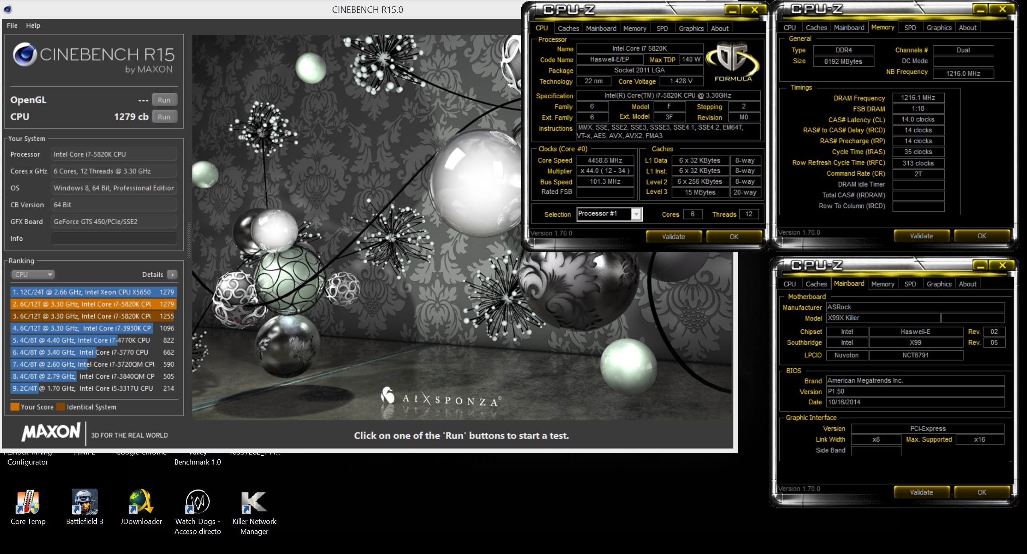
Task: Click OK in the Memory tab window
Action: pos(982,236)
